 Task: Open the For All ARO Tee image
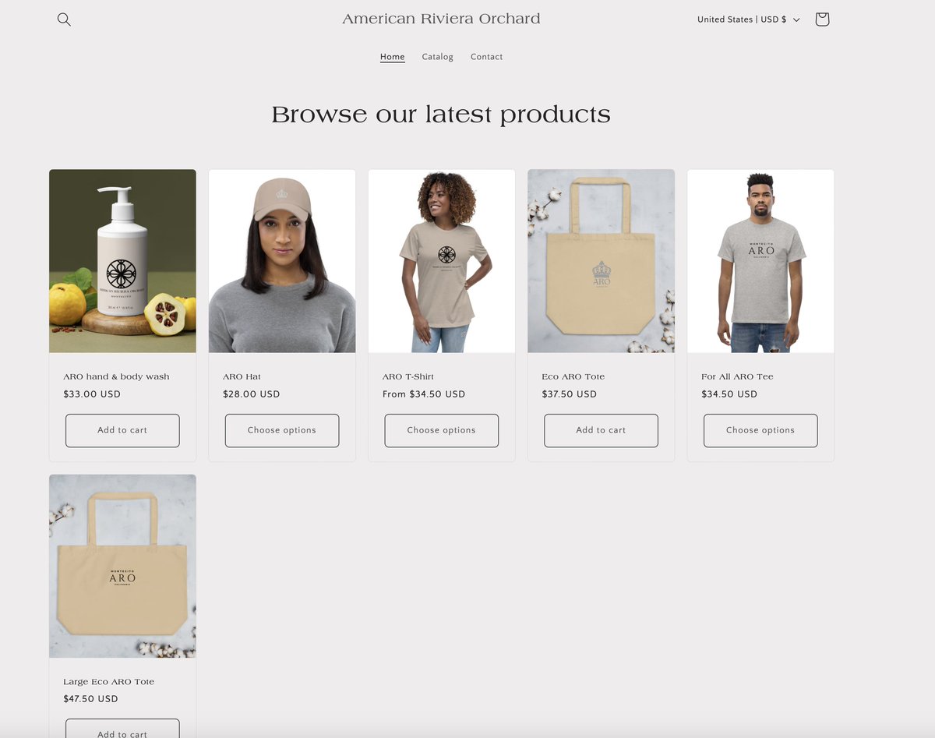pos(760,261)
